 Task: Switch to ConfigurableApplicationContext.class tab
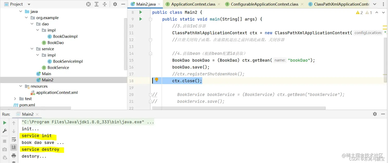point(265,4)
